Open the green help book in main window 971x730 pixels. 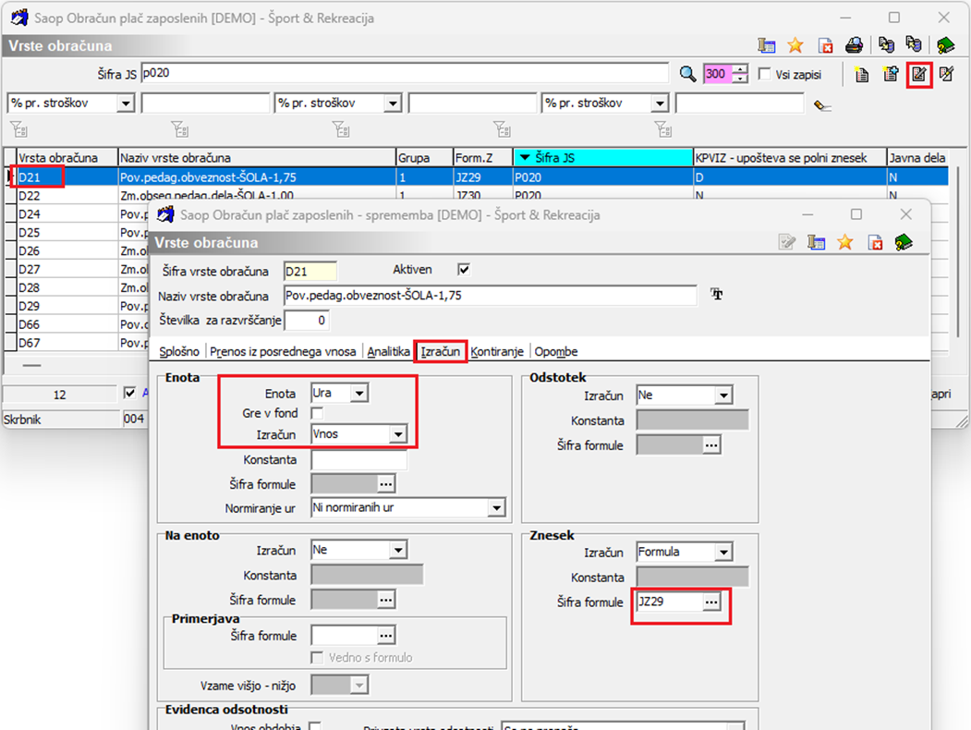click(x=945, y=45)
